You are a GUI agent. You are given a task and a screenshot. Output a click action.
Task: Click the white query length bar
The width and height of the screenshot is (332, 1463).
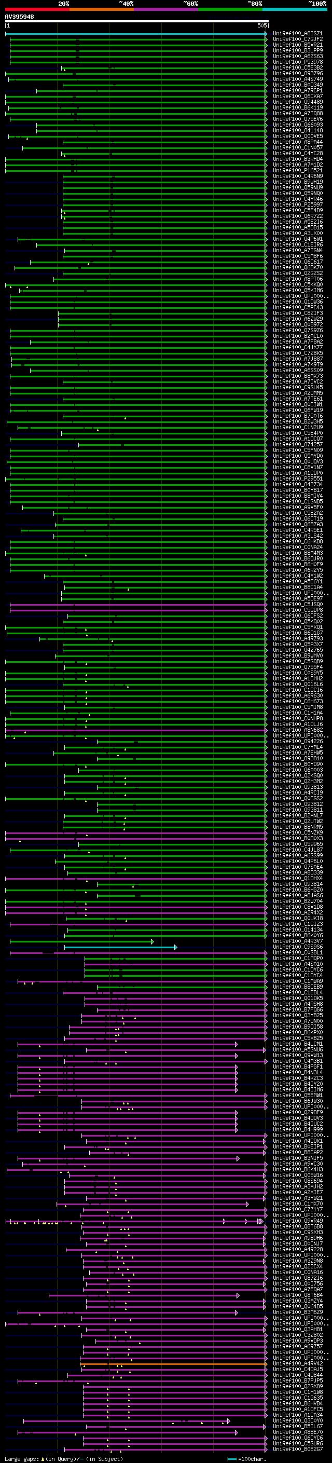tap(137, 22)
